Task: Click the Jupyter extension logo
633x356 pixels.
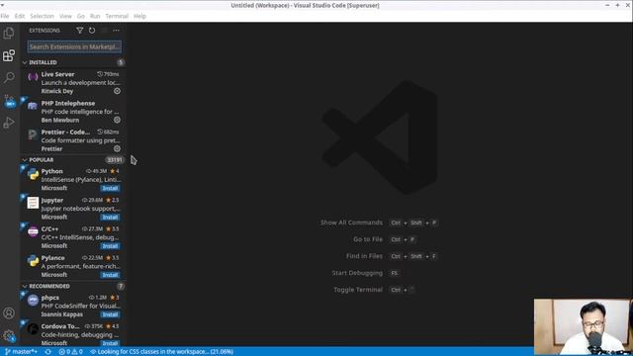Action: click(x=33, y=203)
